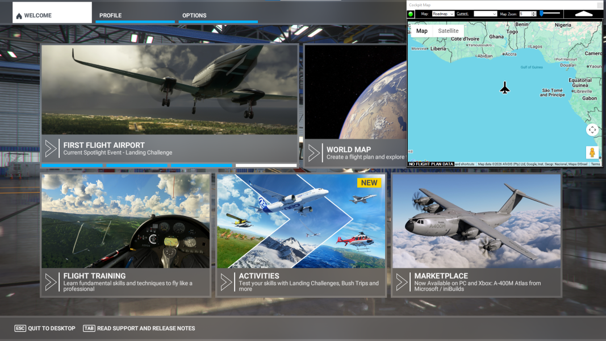This screenshot has height=341, width=606.
Task: Open the Roadmap map type dropdown
Action: 443,14
